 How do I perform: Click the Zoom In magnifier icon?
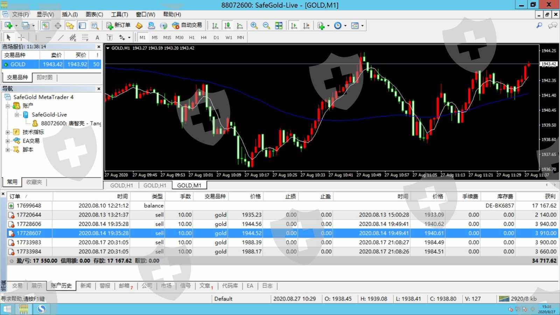254,26
